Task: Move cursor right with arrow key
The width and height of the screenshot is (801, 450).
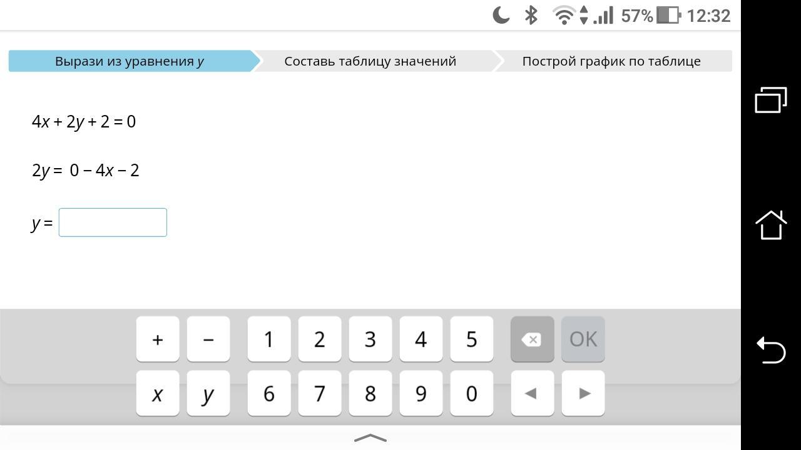Action: [583, 393]
